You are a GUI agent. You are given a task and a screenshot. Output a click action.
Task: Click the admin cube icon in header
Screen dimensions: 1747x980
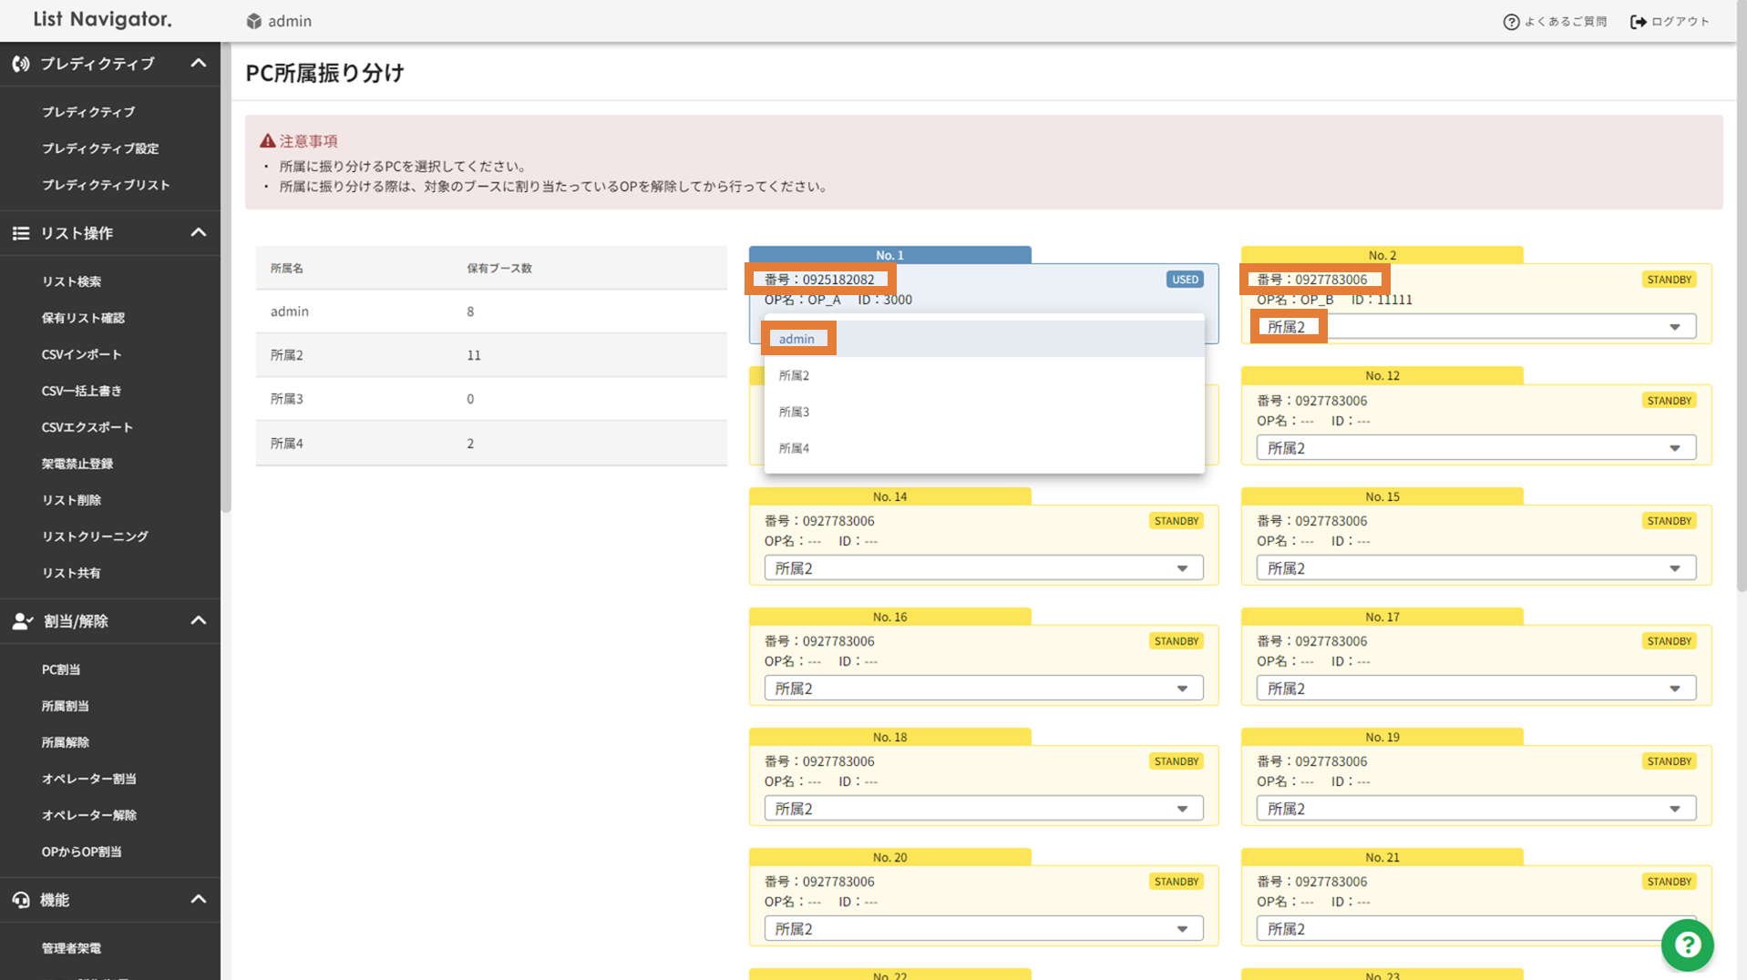click(254, 21)
